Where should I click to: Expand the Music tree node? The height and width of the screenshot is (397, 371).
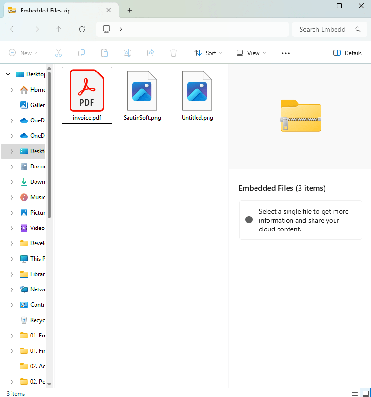coord(12,197)
